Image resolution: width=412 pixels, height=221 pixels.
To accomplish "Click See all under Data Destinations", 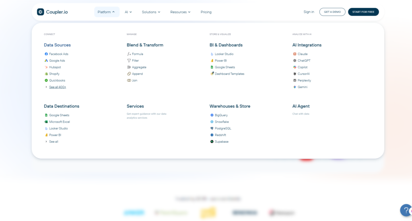I will click(54, 141).
